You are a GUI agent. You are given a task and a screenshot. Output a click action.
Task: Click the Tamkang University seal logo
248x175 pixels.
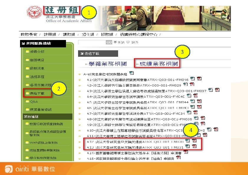coord(34,12)
